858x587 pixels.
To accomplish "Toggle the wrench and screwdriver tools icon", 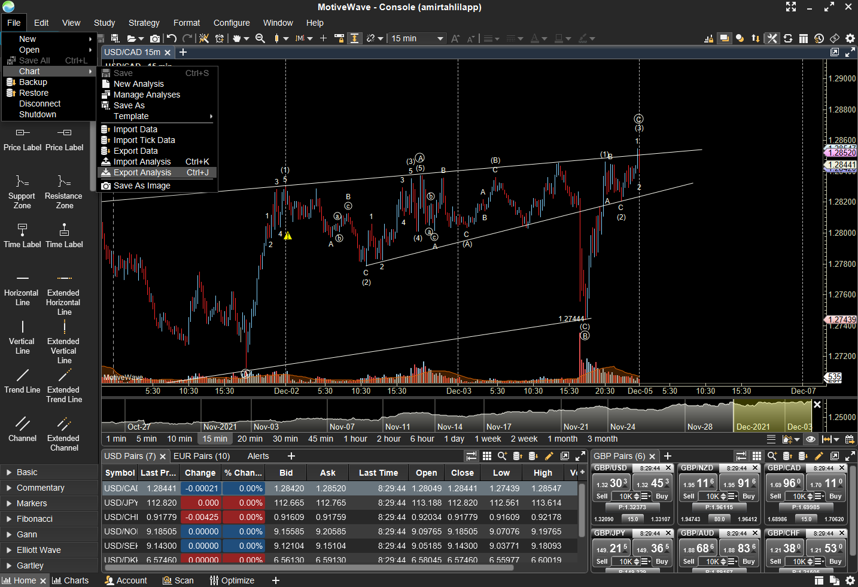I will click(772, 38).
